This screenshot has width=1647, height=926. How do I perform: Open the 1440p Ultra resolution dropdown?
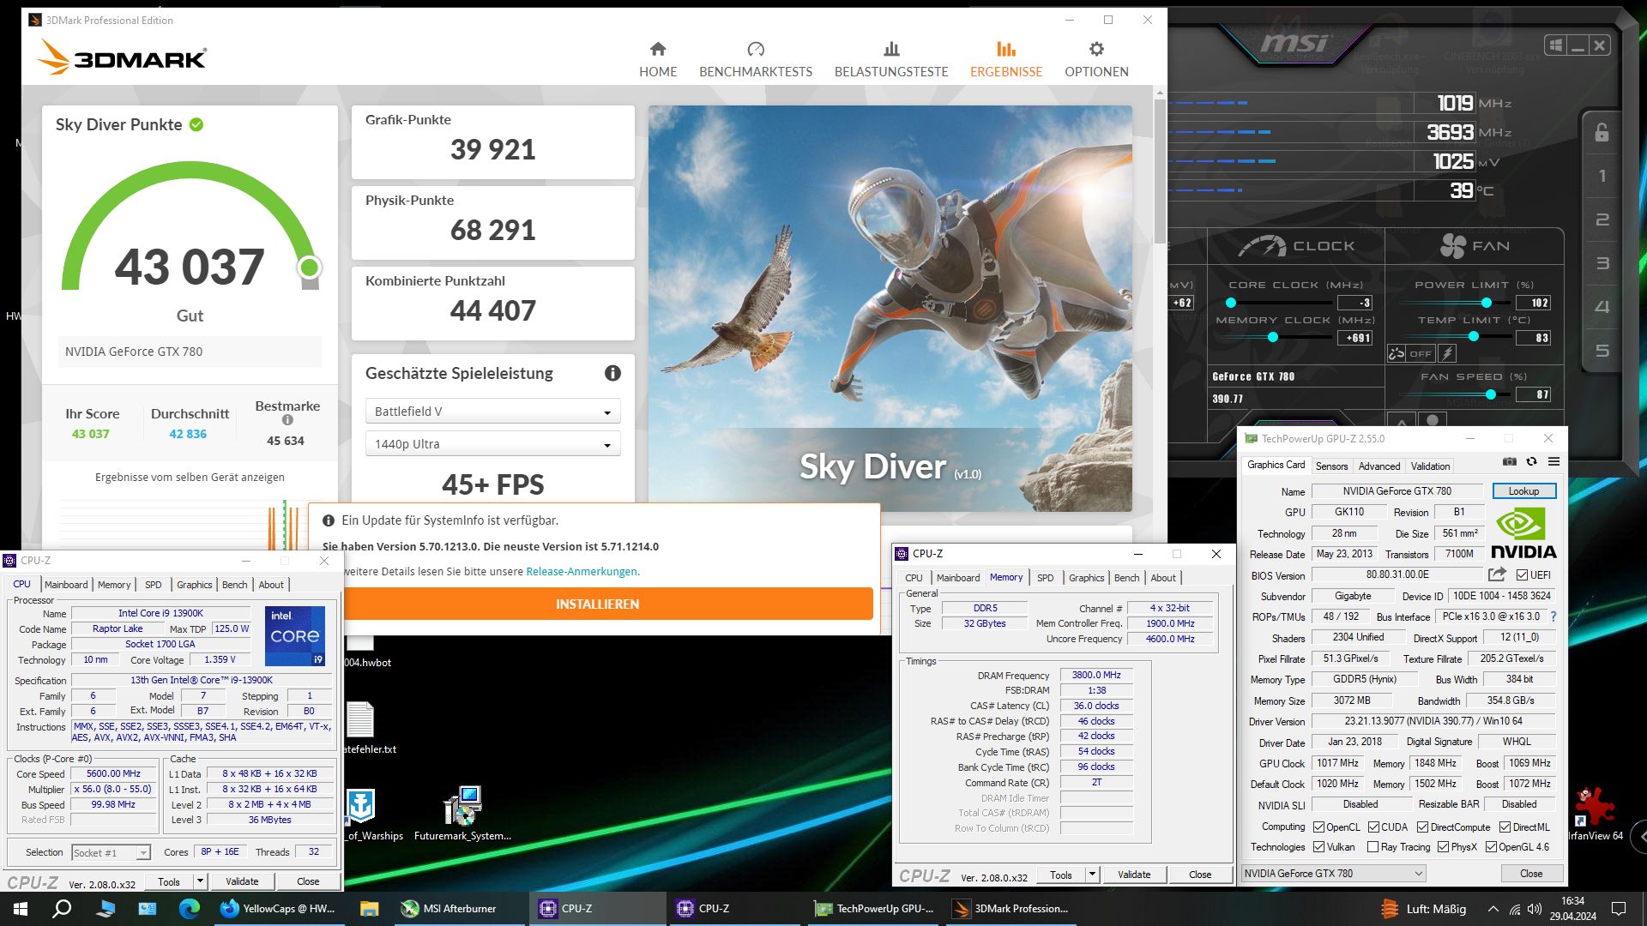(x=492, y=444)
